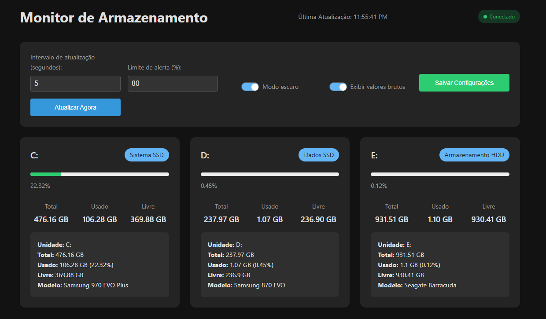This screenshot has width=546, height=319.
Task: Click drive D: usage progress bar
Action: point(269,174)
